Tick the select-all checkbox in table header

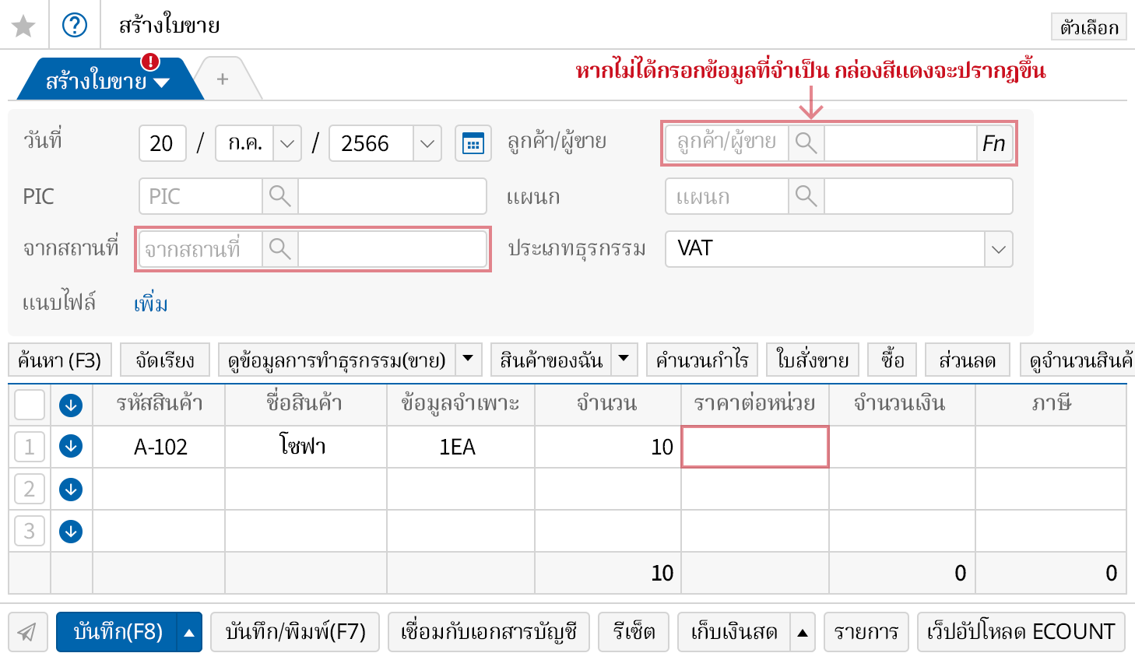coord(30,405)
